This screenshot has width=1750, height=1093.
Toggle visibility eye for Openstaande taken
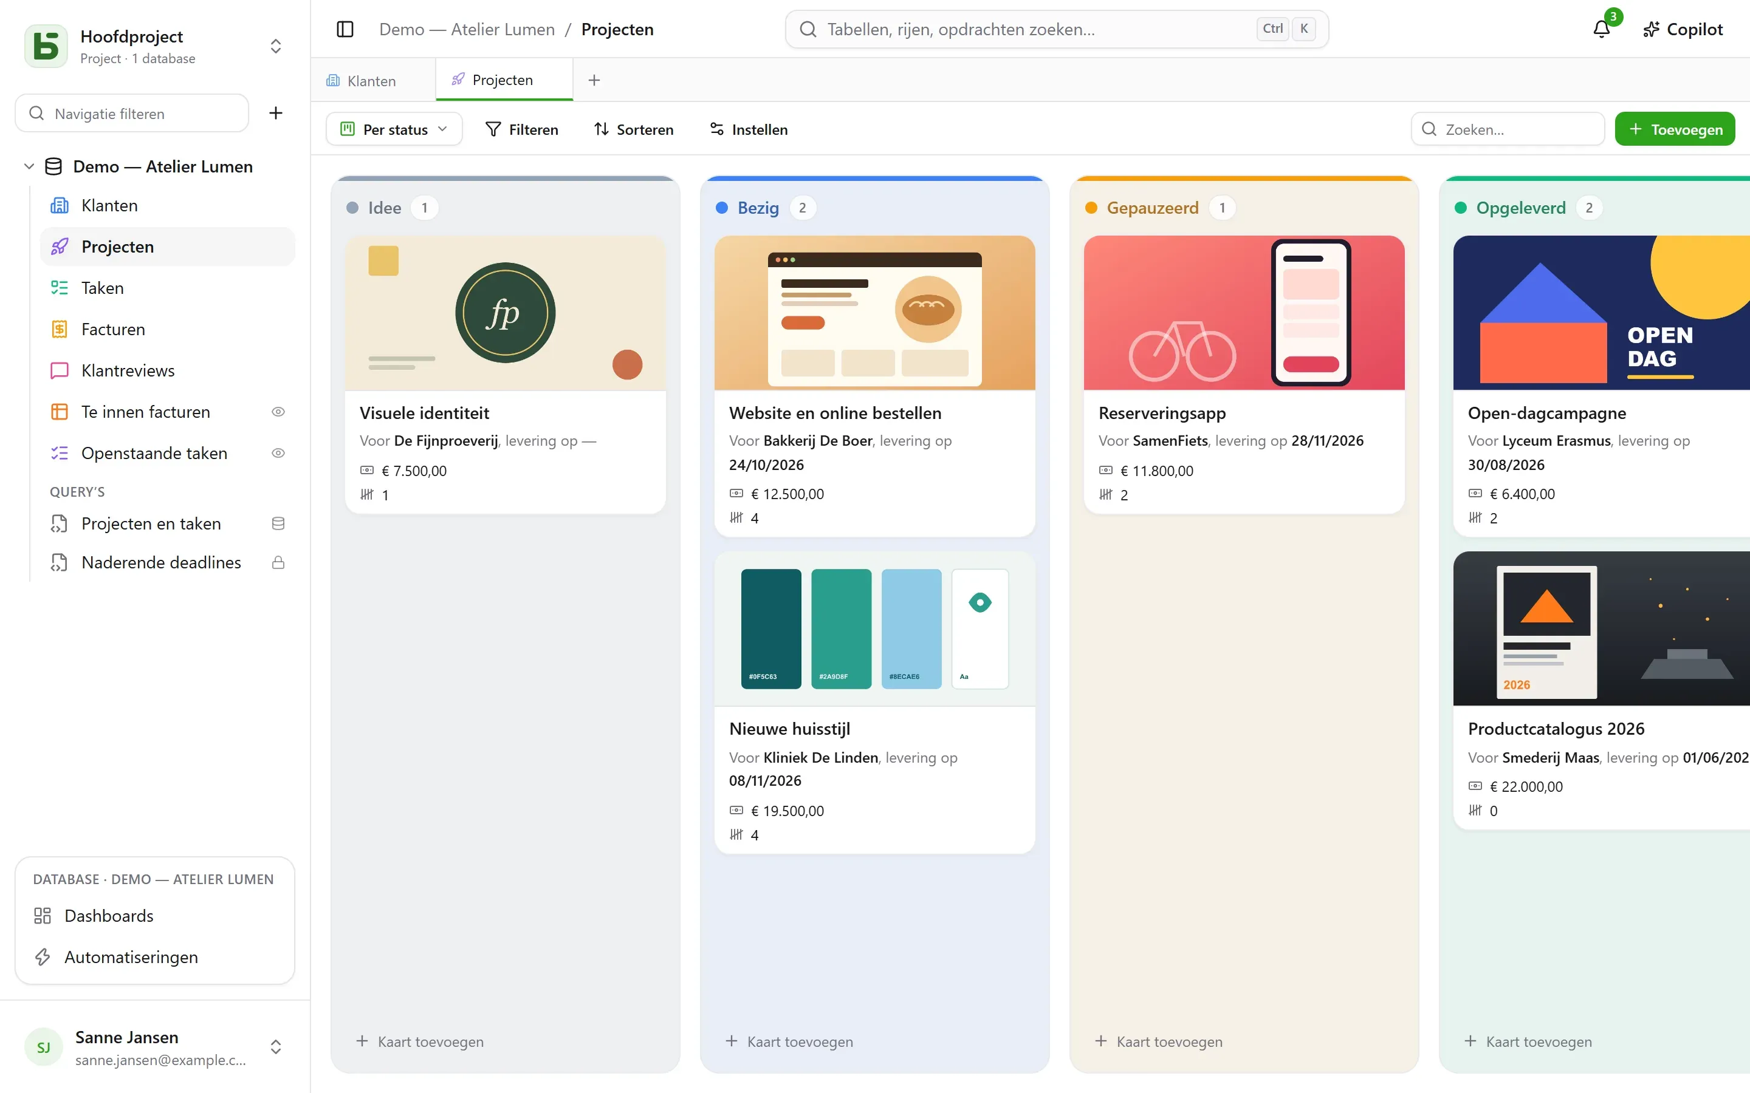point(278,452)
